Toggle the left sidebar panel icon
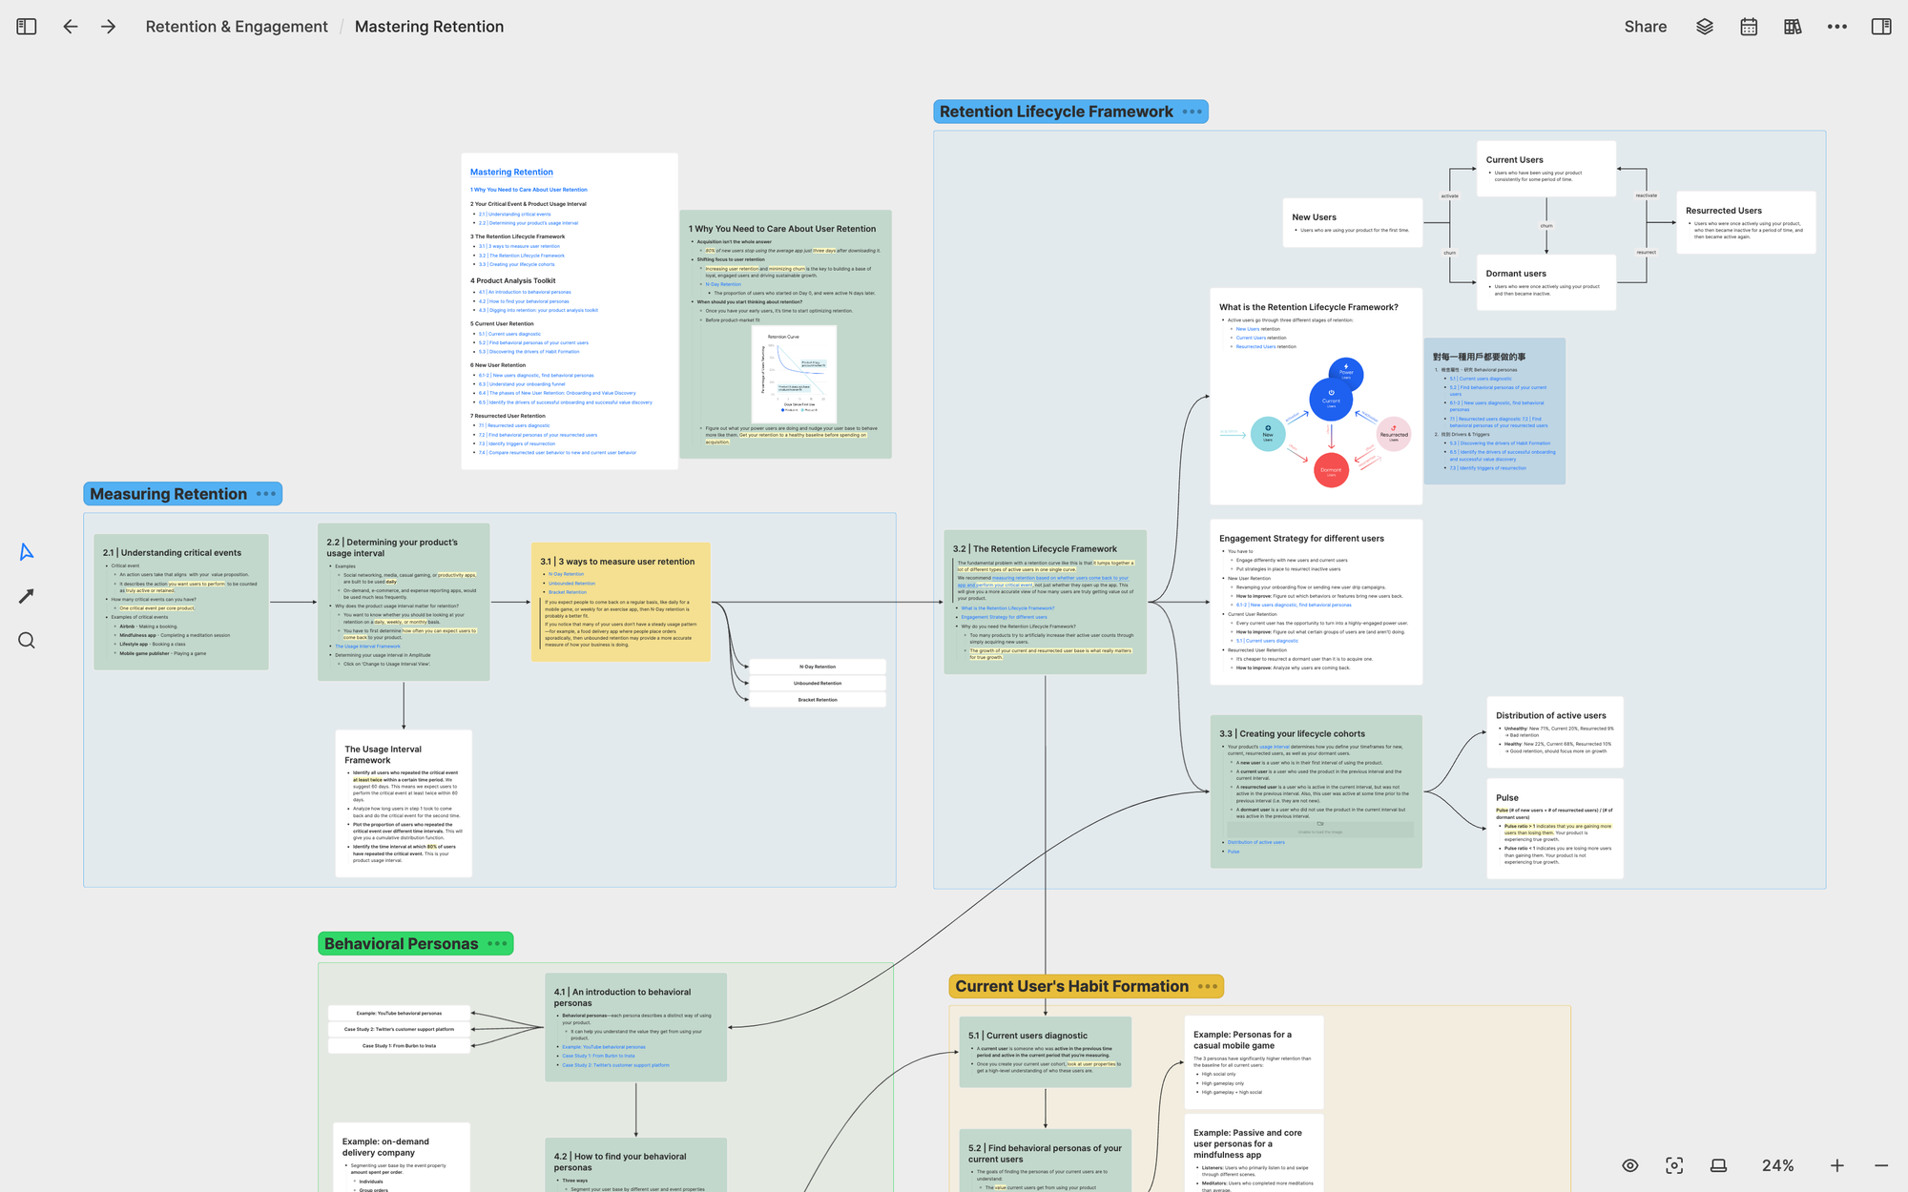This screenshot has width=1908, height=1192. coord(27,27)
